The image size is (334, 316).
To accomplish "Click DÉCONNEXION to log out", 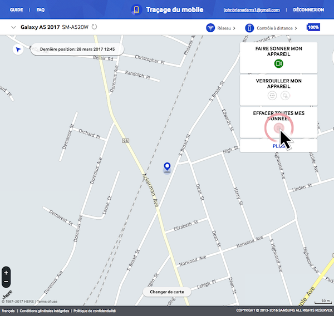I will [x=308, y=10].
